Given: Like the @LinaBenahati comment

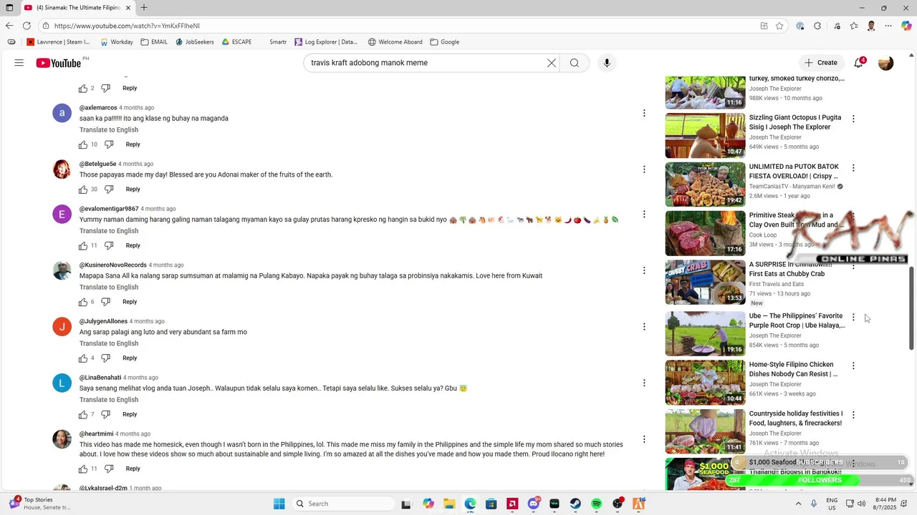Looking at the screenshot, I should [83, 415].
